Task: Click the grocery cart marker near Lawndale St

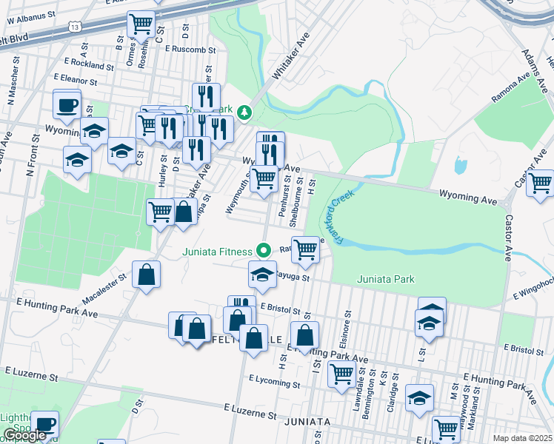Action: [x=341, y=377]
